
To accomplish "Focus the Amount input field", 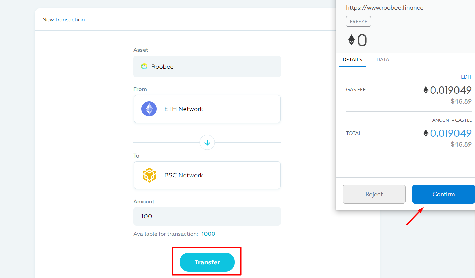I will click(207, 216).
